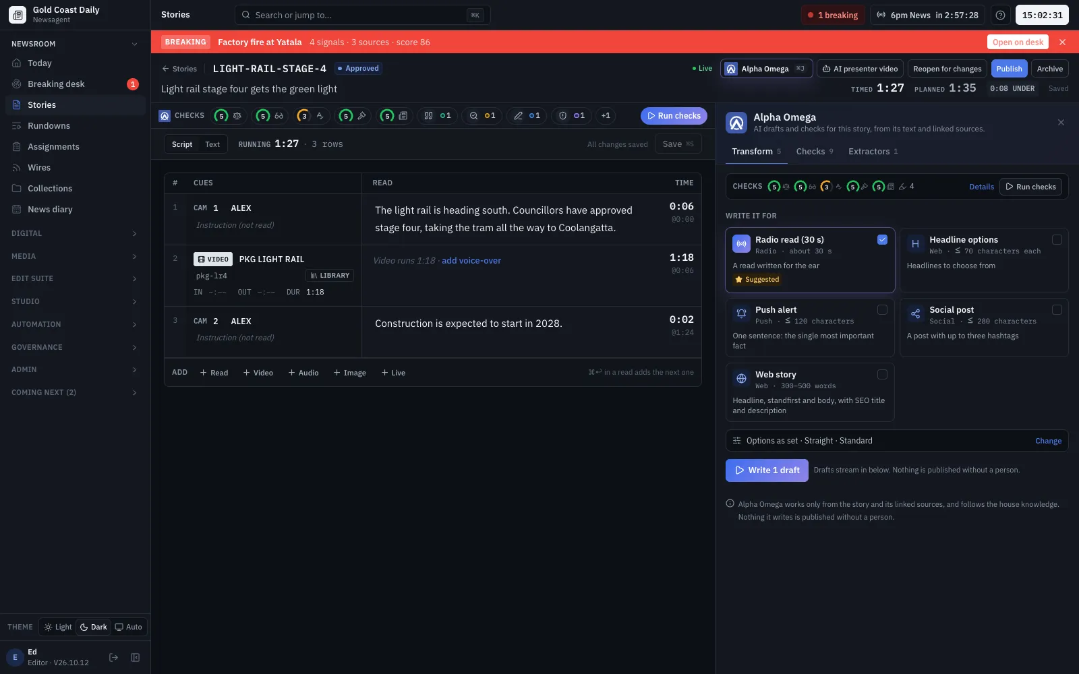The height and width of the screenshot is (674, 1079).
Task: Dismiss the breaking news banner
Action: (x=1062, y=42)
